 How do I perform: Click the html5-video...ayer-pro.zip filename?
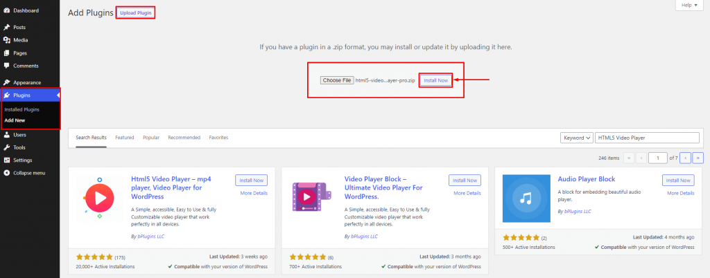386,80
